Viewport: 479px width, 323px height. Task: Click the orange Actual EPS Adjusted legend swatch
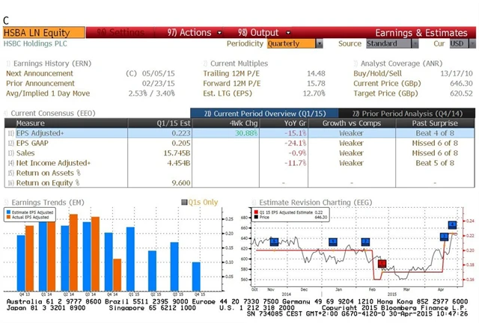tap(10, 218)
